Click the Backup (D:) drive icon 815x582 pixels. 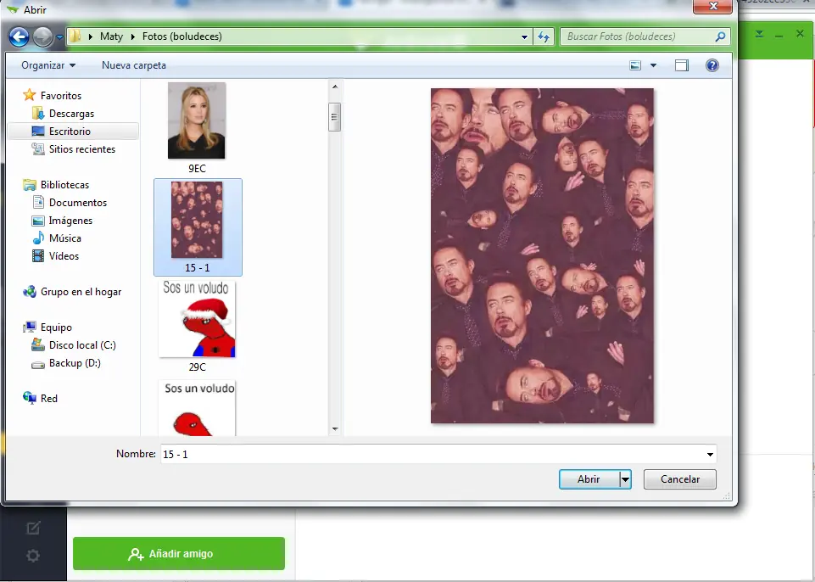(38, 365)
